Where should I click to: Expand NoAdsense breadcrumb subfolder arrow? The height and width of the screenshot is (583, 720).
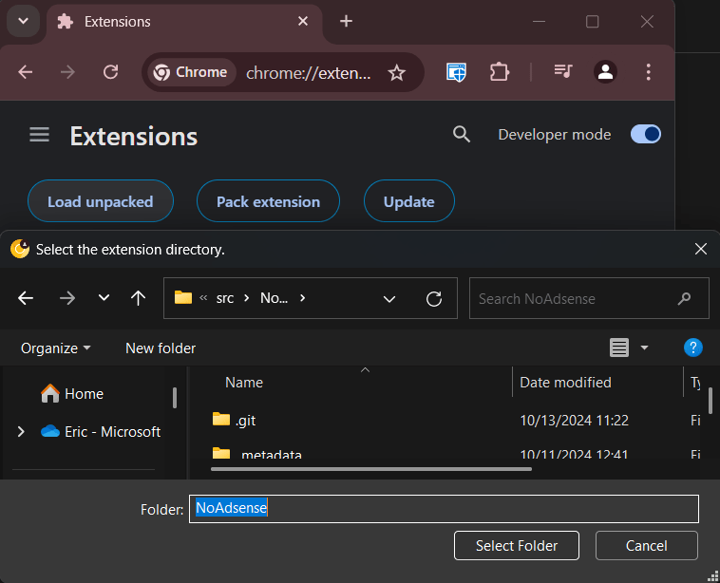[302, 298]
